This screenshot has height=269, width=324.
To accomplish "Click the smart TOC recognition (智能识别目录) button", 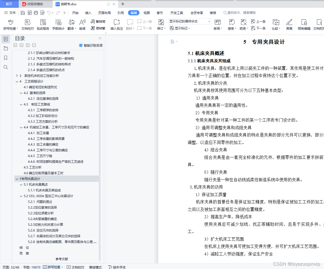I will point(91,45).
